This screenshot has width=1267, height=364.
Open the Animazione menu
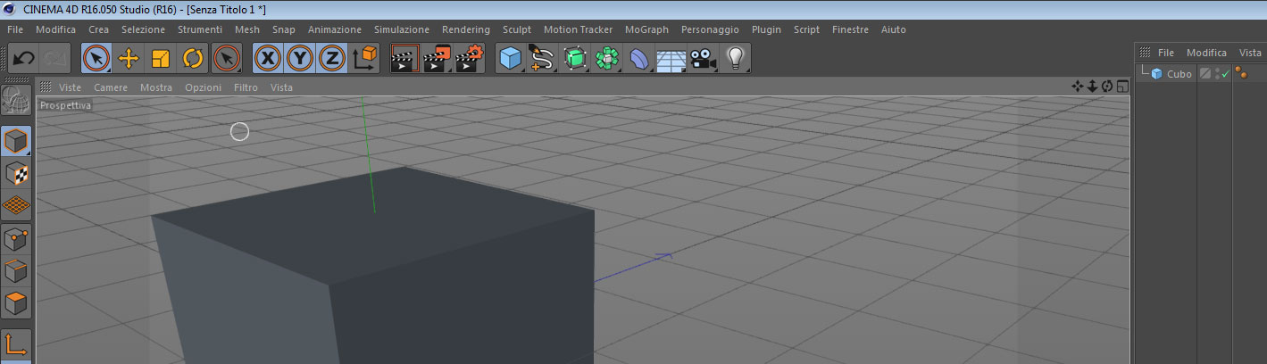click(x=335, y=29)
